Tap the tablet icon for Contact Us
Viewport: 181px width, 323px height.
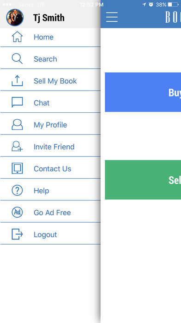tap(17, 168)
